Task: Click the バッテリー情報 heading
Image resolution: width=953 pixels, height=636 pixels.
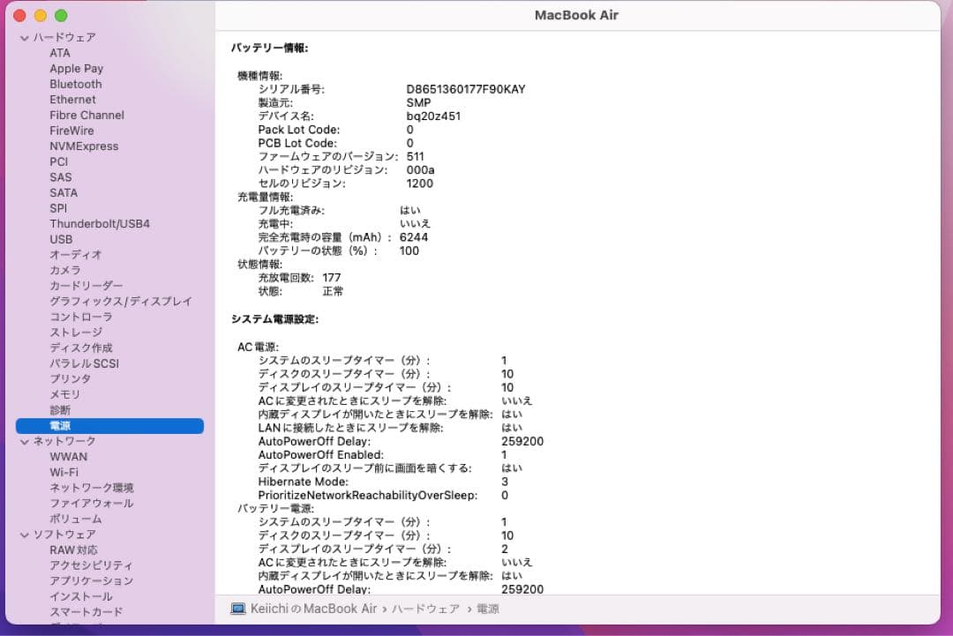Action: tap(270, 48)
